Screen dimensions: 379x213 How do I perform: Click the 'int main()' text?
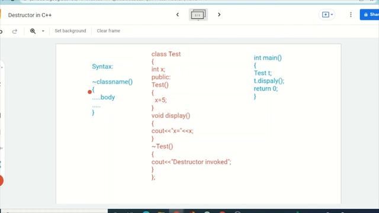click(x=268, y=58)
